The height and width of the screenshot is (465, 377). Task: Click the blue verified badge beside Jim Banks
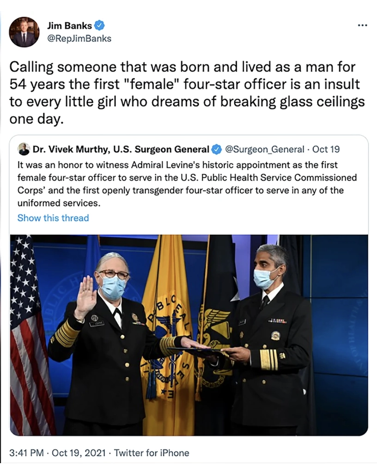pyautogui.click(x=99, y=26)
